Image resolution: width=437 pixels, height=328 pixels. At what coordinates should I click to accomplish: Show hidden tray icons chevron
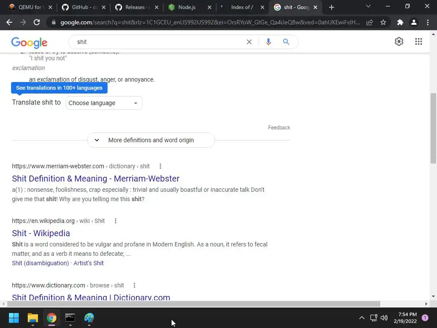click(362, 318)
